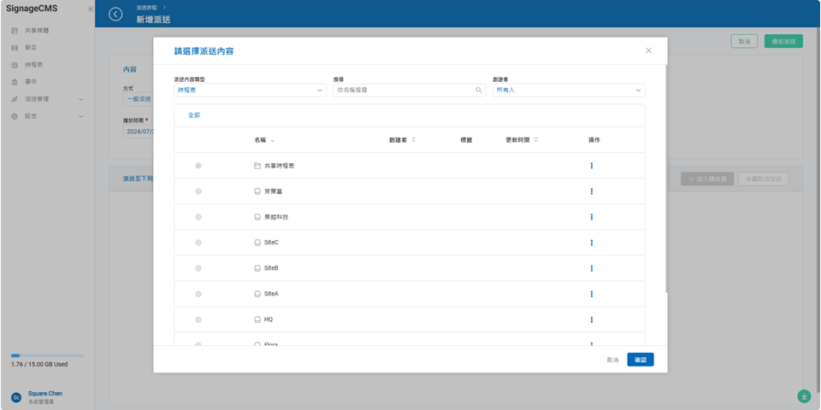The image size is (821, 410).
Task: Open the 創建者 dropdown showing 所有人
Action: tap(568, 90)
